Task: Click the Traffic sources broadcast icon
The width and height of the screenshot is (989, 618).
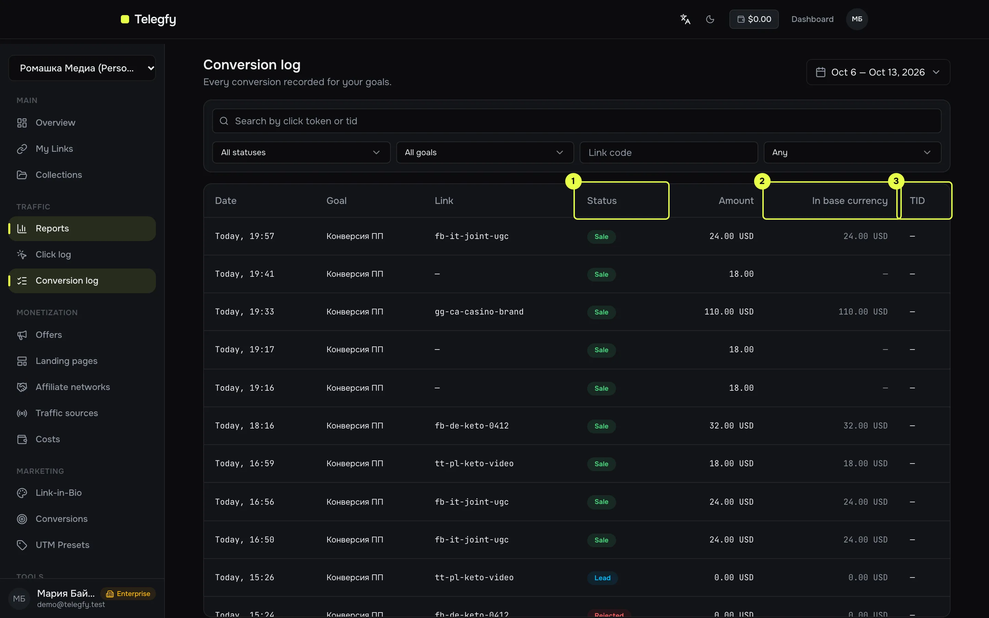Action: [22, 413]
